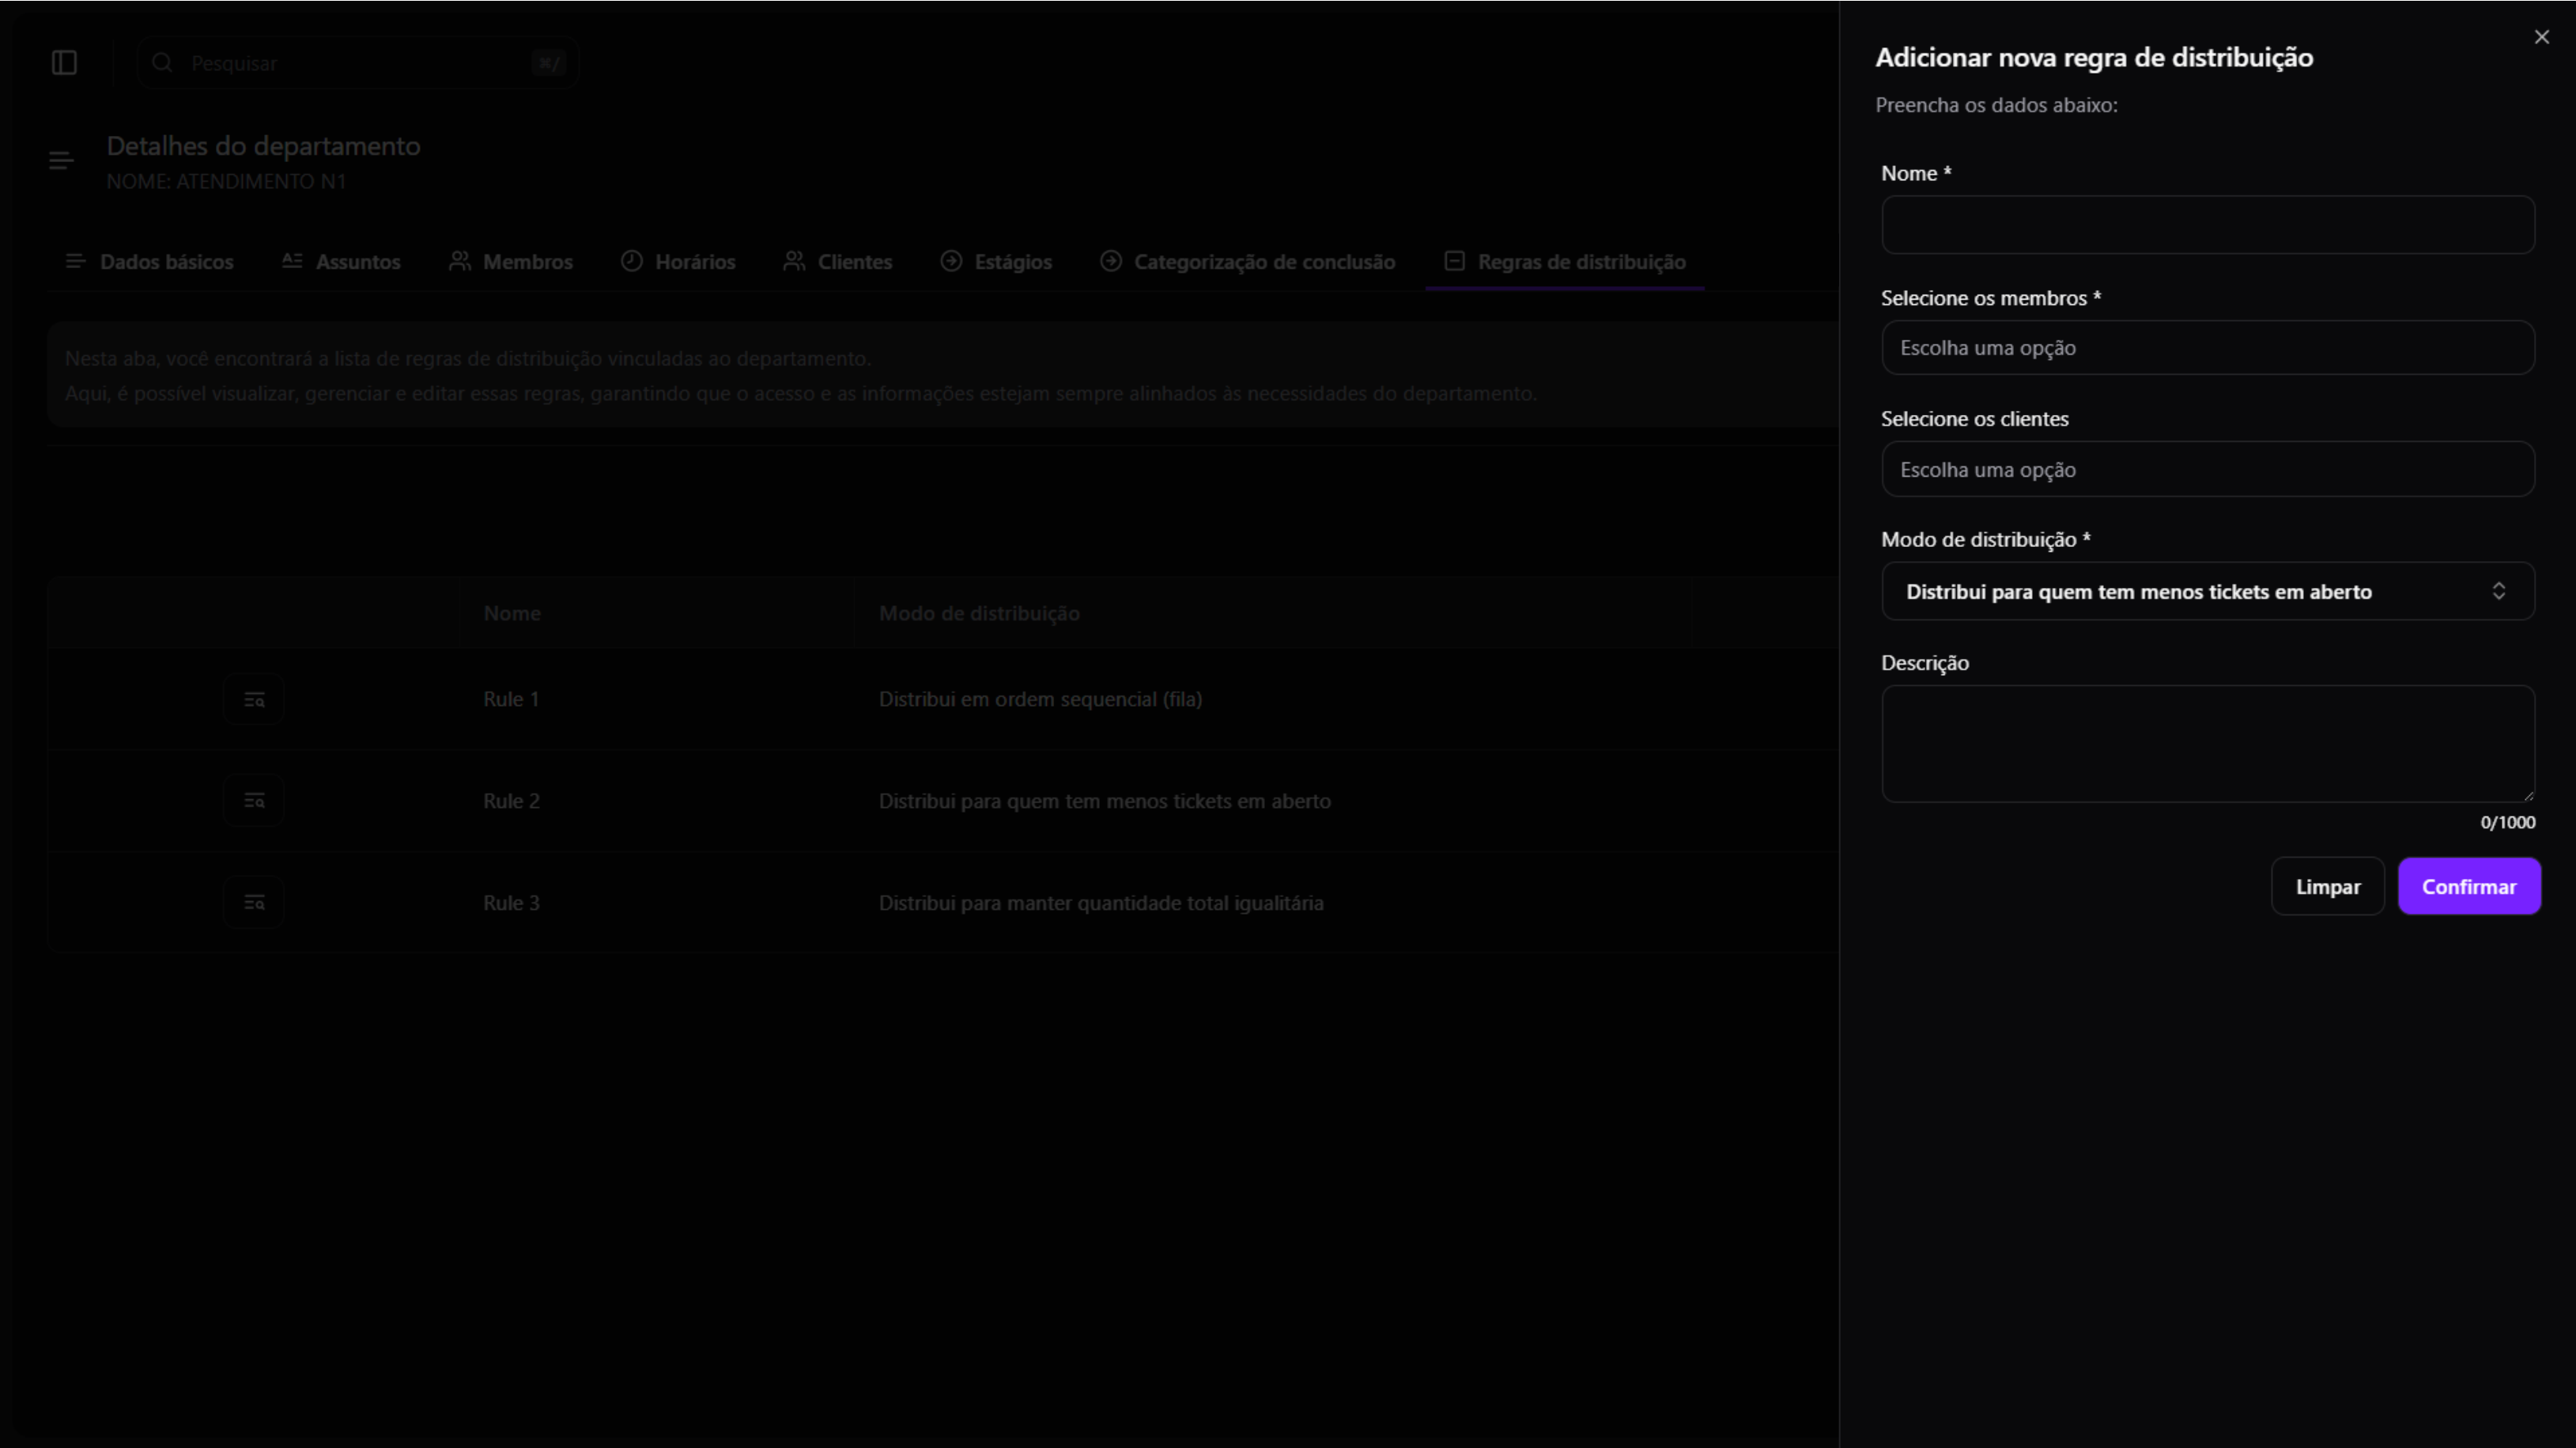This screenshot has width=2576, height=1448.
Task: Open the Selecione os membros dropdown
Action: pos(2207,348)
